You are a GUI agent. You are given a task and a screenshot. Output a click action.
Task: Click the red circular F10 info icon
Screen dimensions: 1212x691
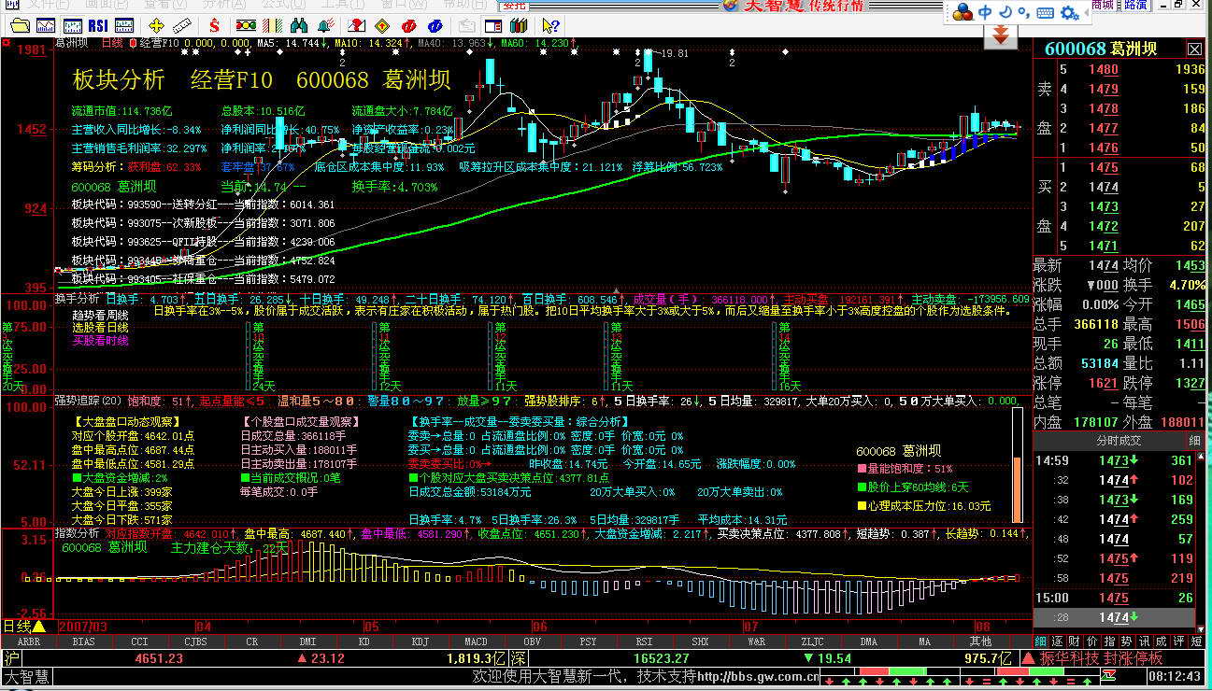[x=407, y=25]
